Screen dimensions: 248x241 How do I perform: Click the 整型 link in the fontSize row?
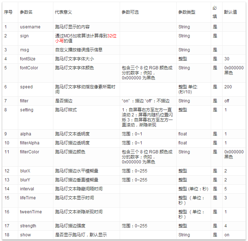tap(182, 59)
